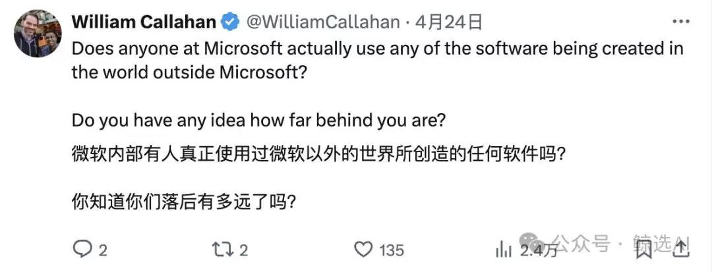Click the English text about Microsoft software
712x272 pixels.
(x=377, y=61)
